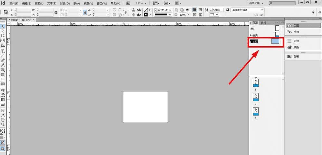Open the Screen Mode dropdown in top bar
Viewport: 322px width, 155px height.
(x=167, y=3)
